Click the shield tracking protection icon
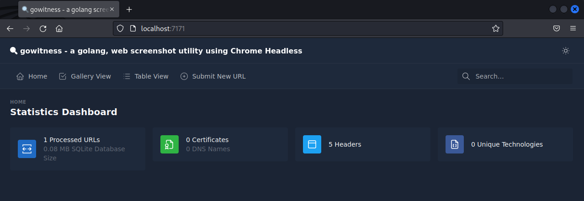The height and width of the screenshot is (201, 584). click(120, 28)
